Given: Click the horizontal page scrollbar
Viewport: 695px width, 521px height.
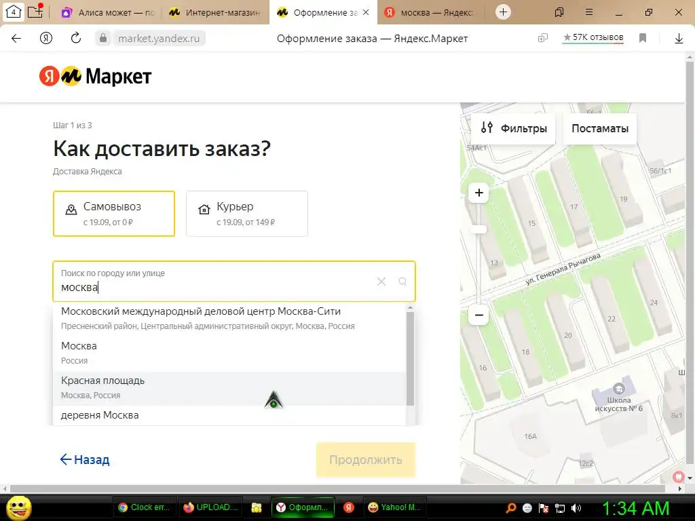Looking at the screenshot, I should pyautogui.click(x=337, y=488).
